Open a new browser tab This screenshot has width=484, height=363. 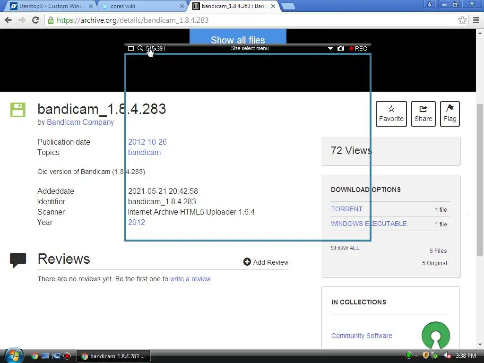click(288, 6)
